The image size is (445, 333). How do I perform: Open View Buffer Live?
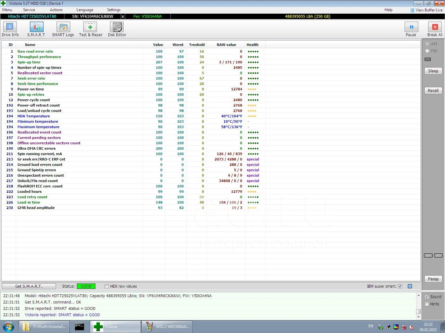click(426, 10)
